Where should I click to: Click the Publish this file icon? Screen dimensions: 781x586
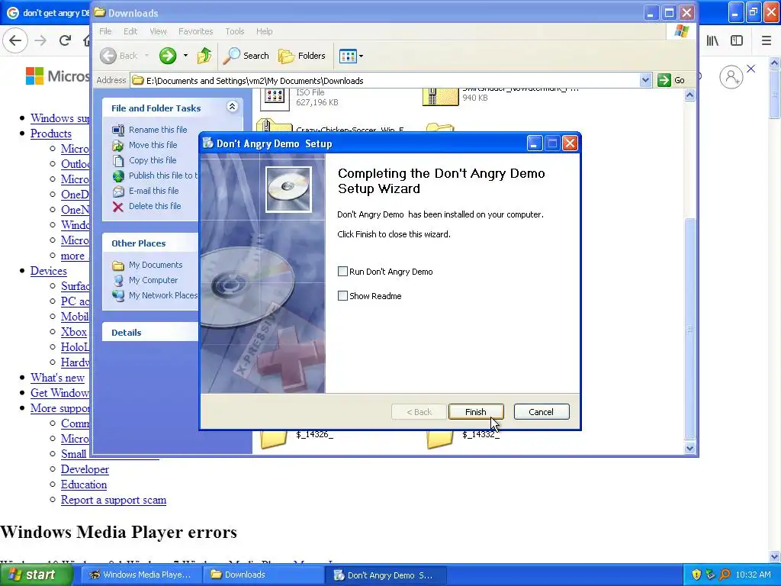[118, 176]
